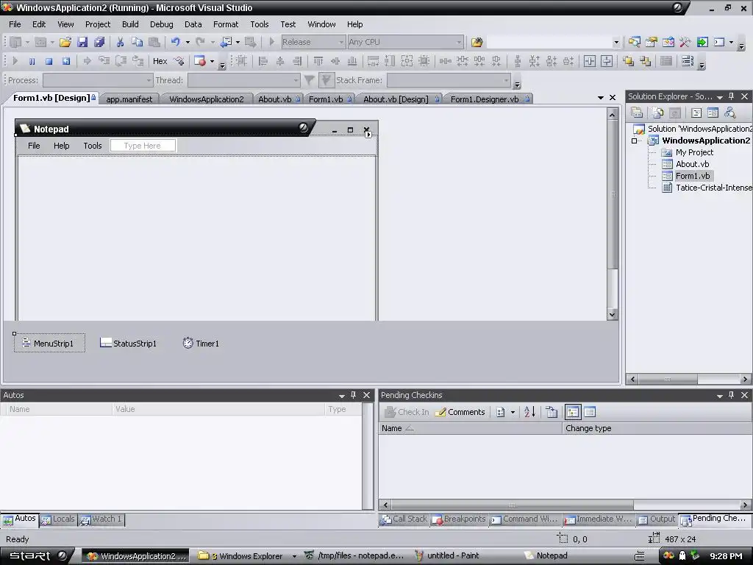Click the Find in Files icon
The image size is (753, 565).
pos(477,42)
